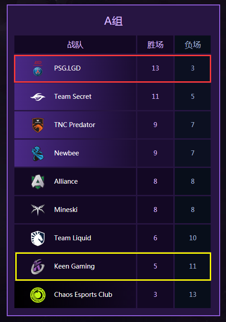Click the PSG.LGD team logo
Screen dimensions: 226x322
tap(38, 68)
